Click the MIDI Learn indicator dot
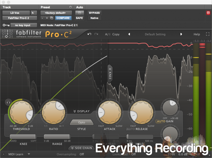212x158 pixels. pos(4,154)
